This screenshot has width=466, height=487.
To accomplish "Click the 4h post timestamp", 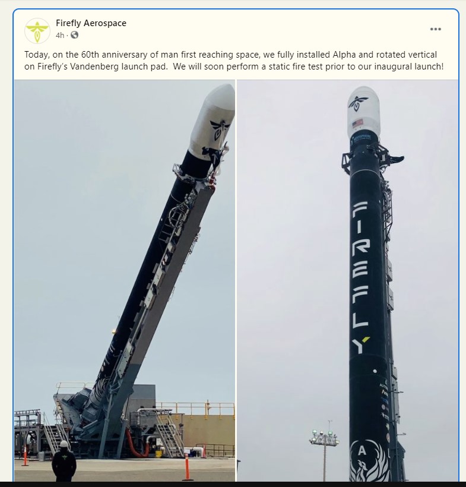I will [x=60, y=36].
